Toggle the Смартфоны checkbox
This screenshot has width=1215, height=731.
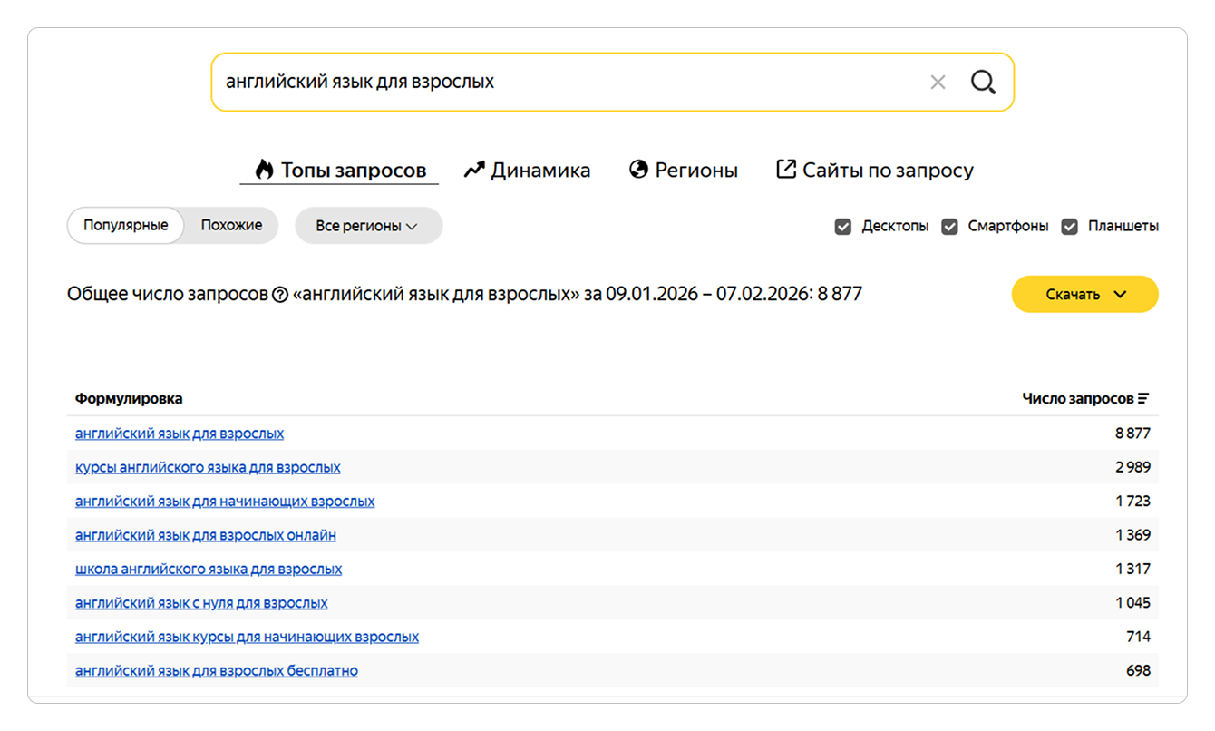949,227
